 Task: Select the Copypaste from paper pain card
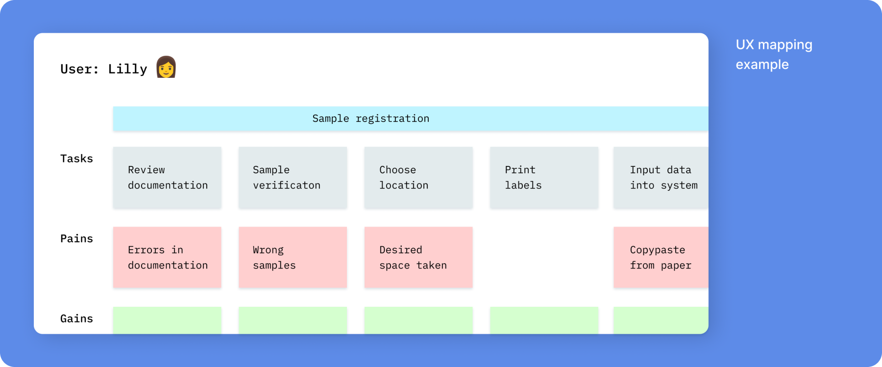click(661, 257)
